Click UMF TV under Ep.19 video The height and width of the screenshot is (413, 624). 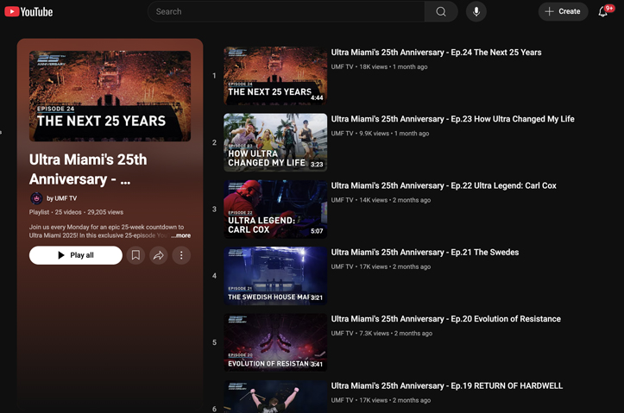point(343,400)
